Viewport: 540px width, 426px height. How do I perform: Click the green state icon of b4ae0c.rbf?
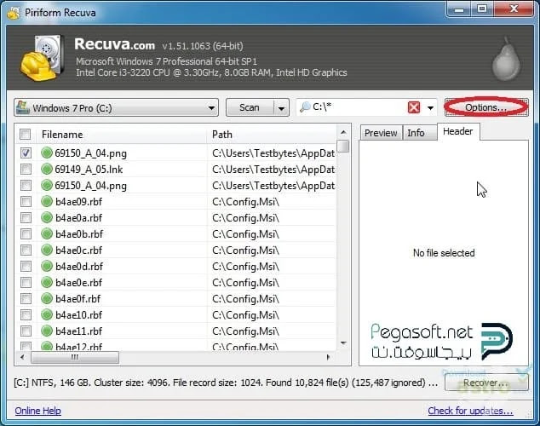pos(47,250)
